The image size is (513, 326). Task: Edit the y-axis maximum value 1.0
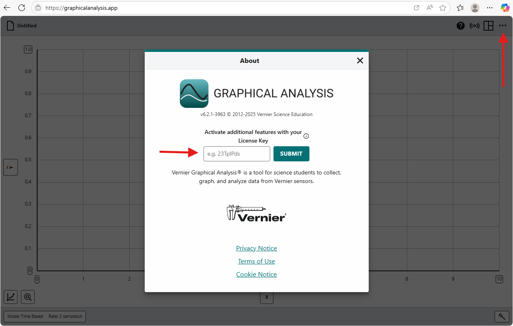[x=28, y=49]
